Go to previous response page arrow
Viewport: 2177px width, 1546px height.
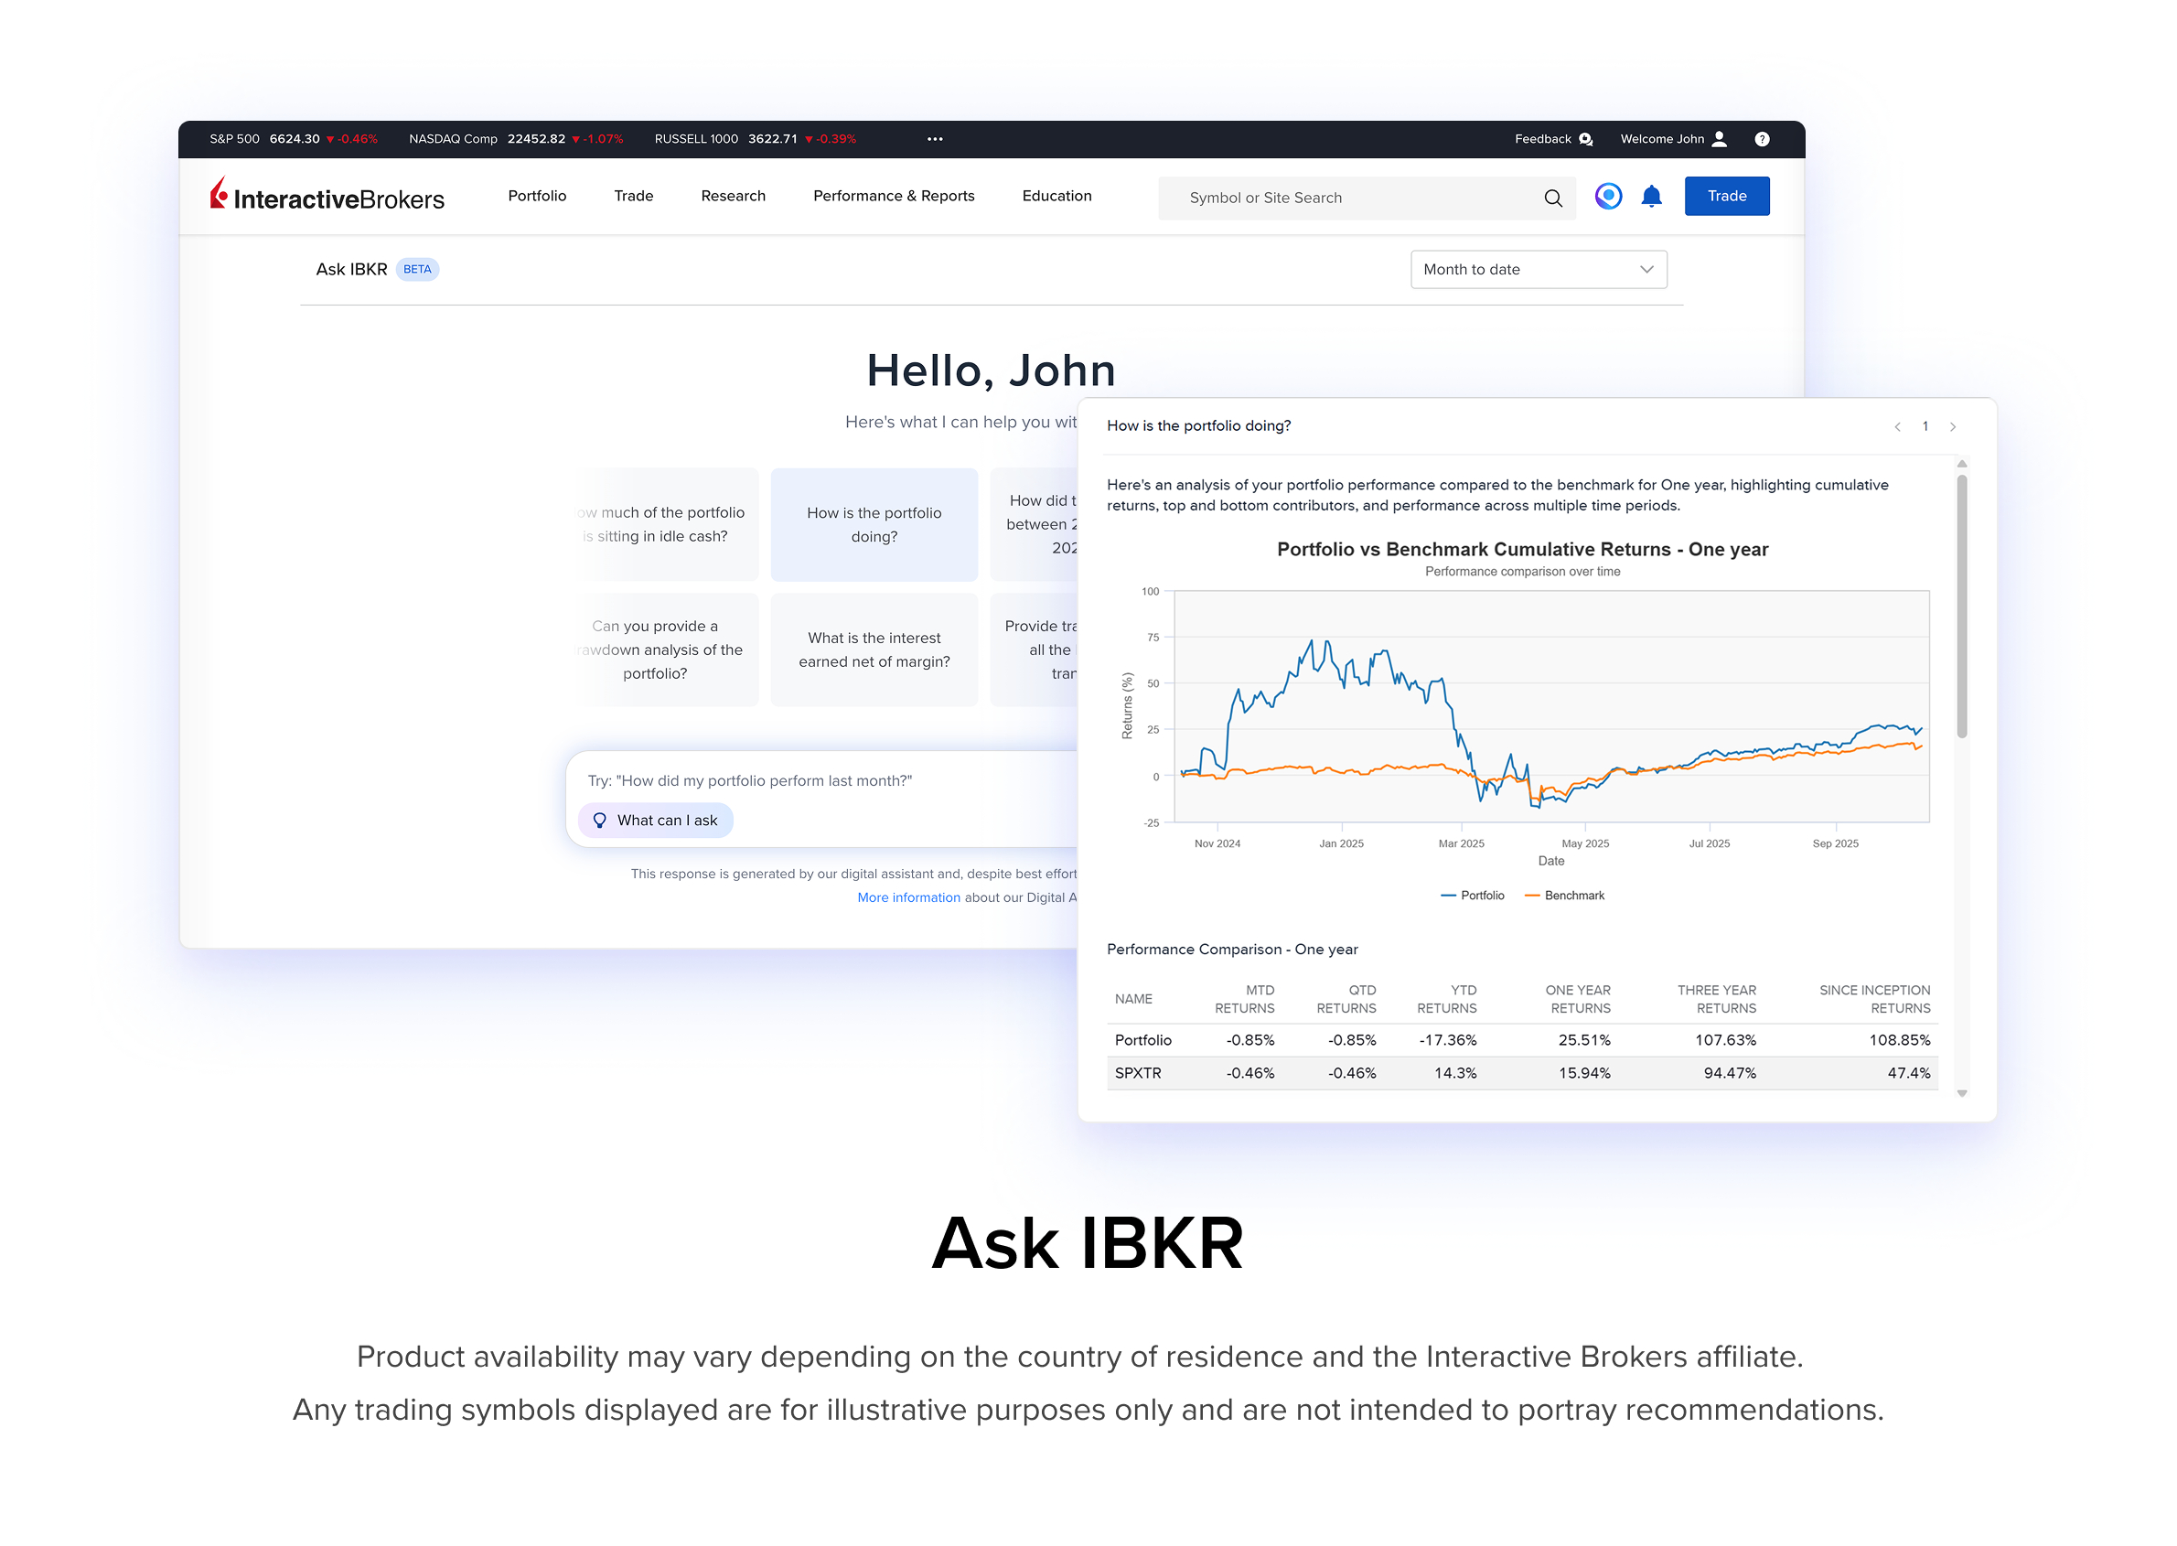point(1897,426)
